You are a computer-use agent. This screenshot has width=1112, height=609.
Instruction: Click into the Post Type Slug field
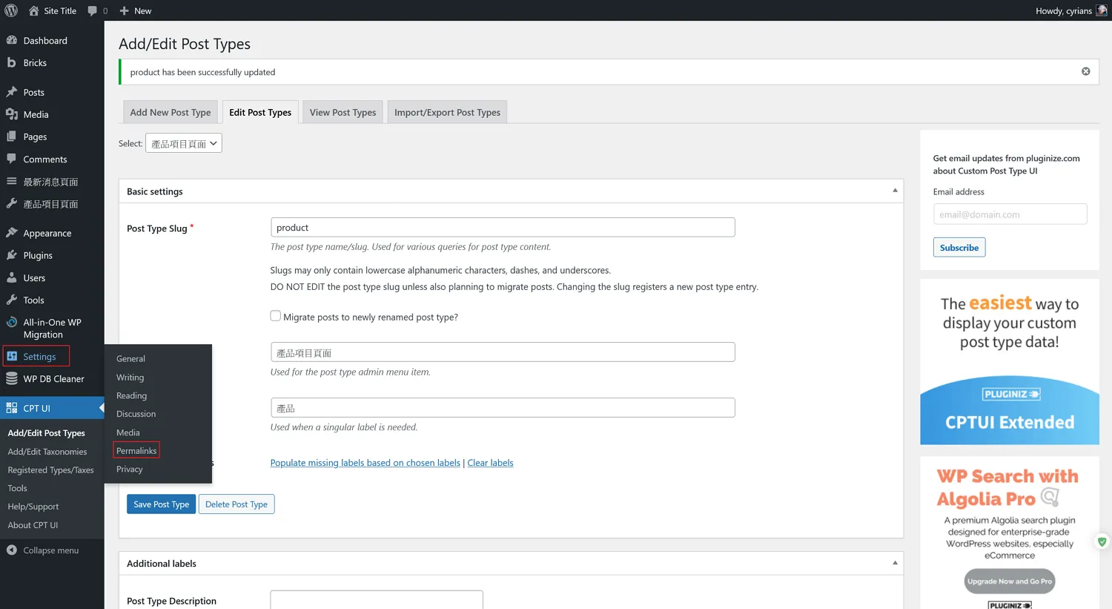point(503,227)
